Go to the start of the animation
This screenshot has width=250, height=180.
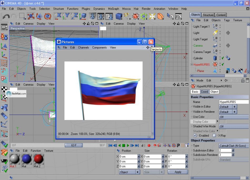click(x=110, y=146)
